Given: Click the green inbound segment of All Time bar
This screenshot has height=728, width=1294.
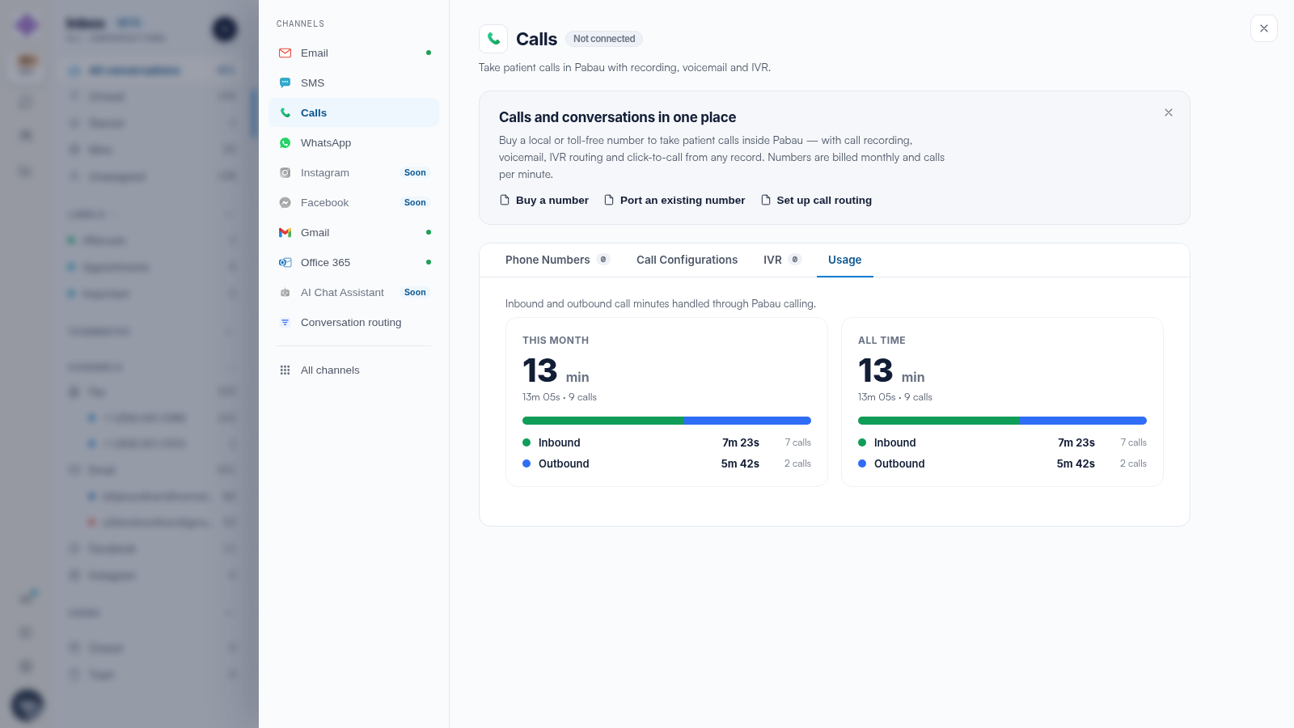Looking at the screenshot, I should 939,421.
